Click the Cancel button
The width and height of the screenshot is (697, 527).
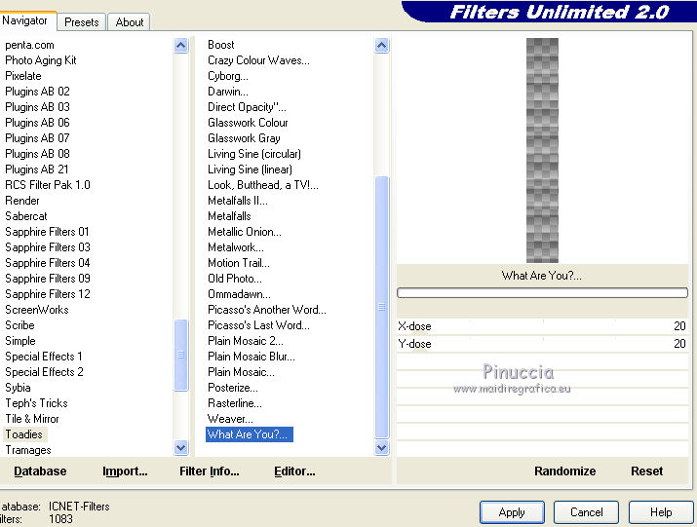(x=586, y=512)
